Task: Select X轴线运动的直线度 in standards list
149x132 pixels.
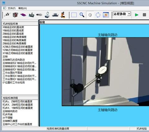Action: click(13, 27)
